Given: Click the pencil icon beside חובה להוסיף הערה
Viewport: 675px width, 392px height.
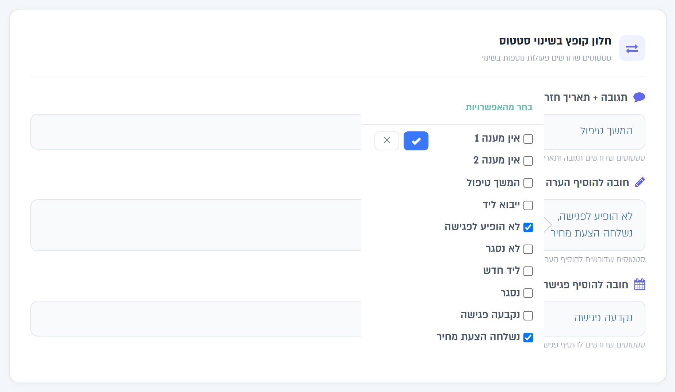Looking at the screenshot, I should [x=640, y=182].
